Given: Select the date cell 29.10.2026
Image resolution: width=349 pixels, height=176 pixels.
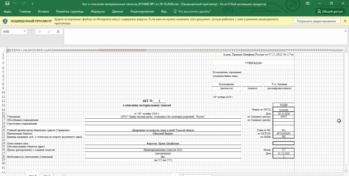Looking at the screenshot, I should point(284,114).
